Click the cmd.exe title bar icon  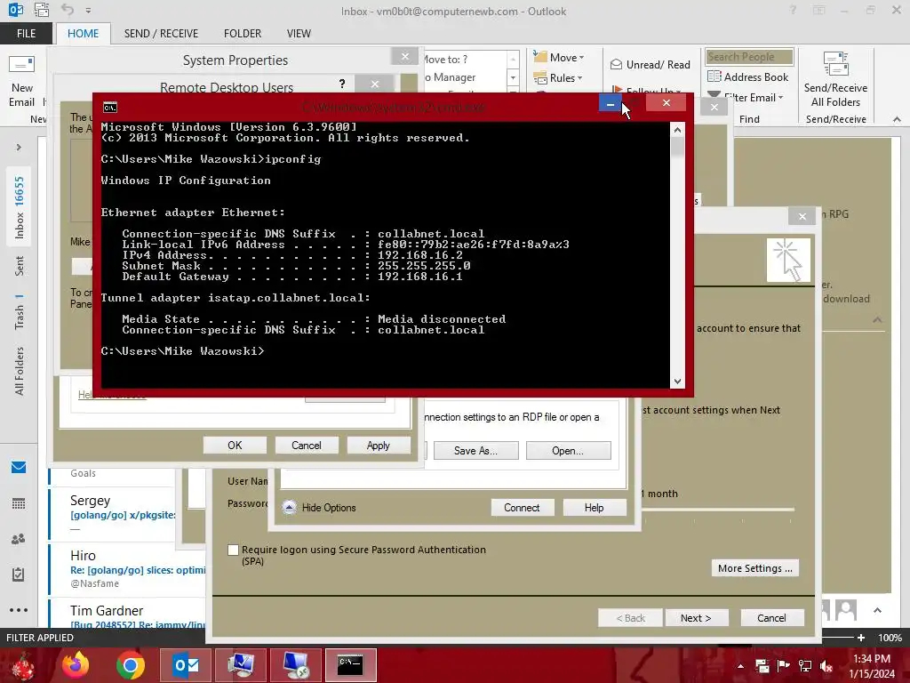109,108
